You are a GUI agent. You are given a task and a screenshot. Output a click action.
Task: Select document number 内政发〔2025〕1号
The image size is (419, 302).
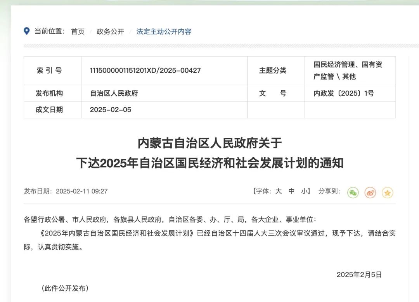[x=344, y=93]
